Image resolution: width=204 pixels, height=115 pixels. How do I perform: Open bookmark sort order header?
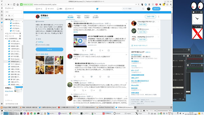pyautogui.click(x=13, y=19)
